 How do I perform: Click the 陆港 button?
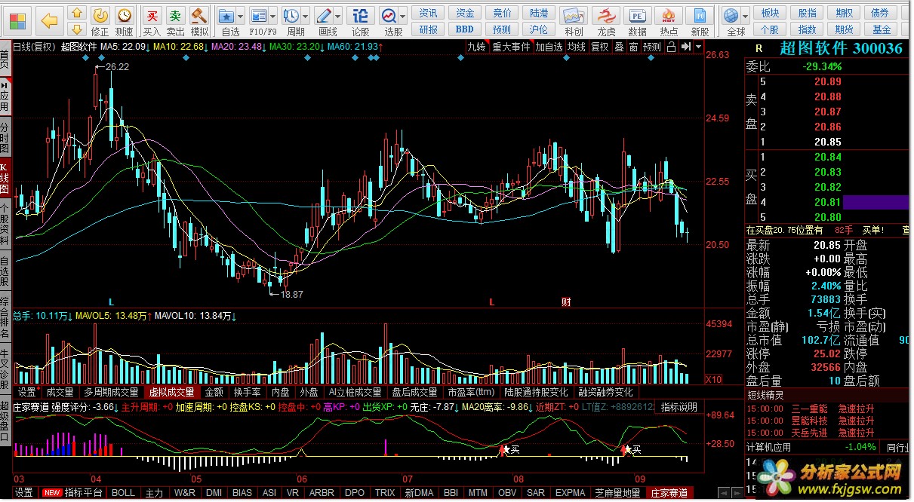click(539, 13)
